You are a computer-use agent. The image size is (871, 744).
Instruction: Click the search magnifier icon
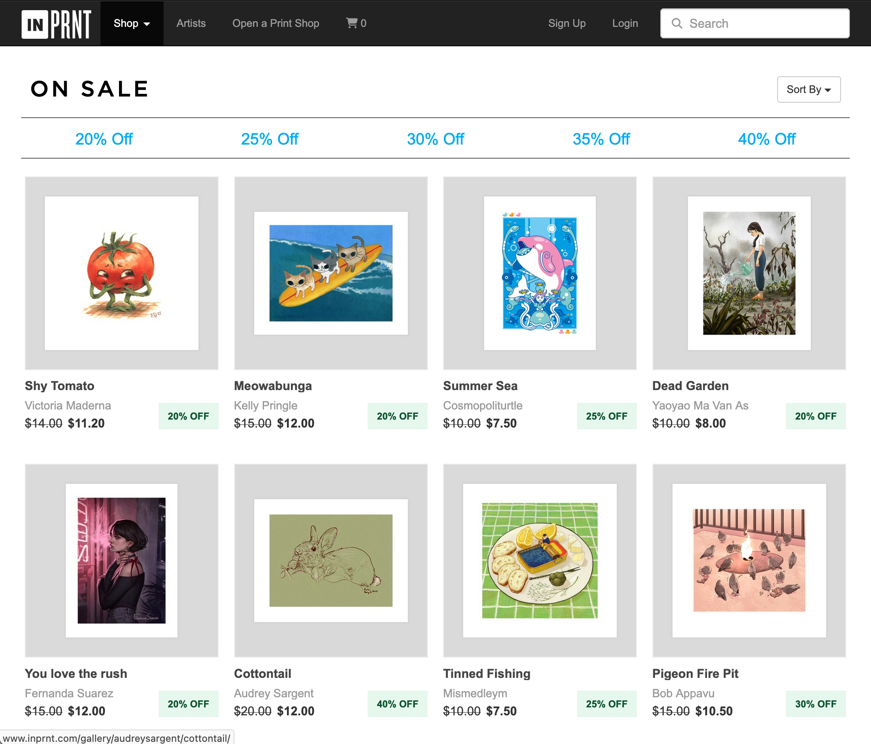pyautogui.click(x=677, y=23)
